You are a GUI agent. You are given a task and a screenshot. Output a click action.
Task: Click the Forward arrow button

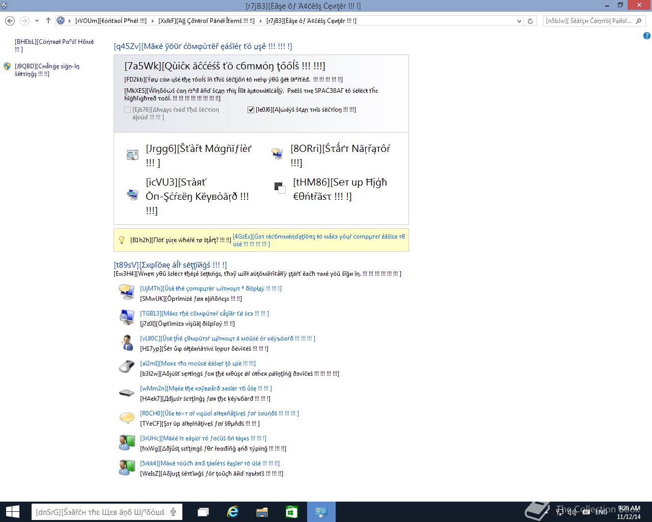24,21
